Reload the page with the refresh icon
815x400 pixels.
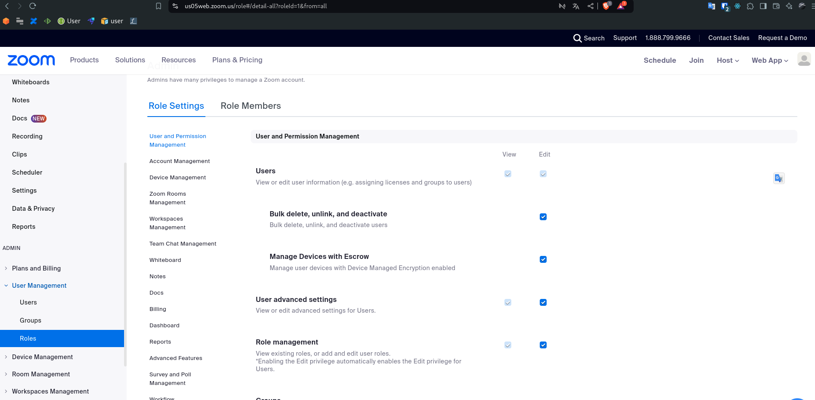point(33,6)
